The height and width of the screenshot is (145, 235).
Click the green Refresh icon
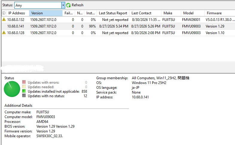pos(68,5)
